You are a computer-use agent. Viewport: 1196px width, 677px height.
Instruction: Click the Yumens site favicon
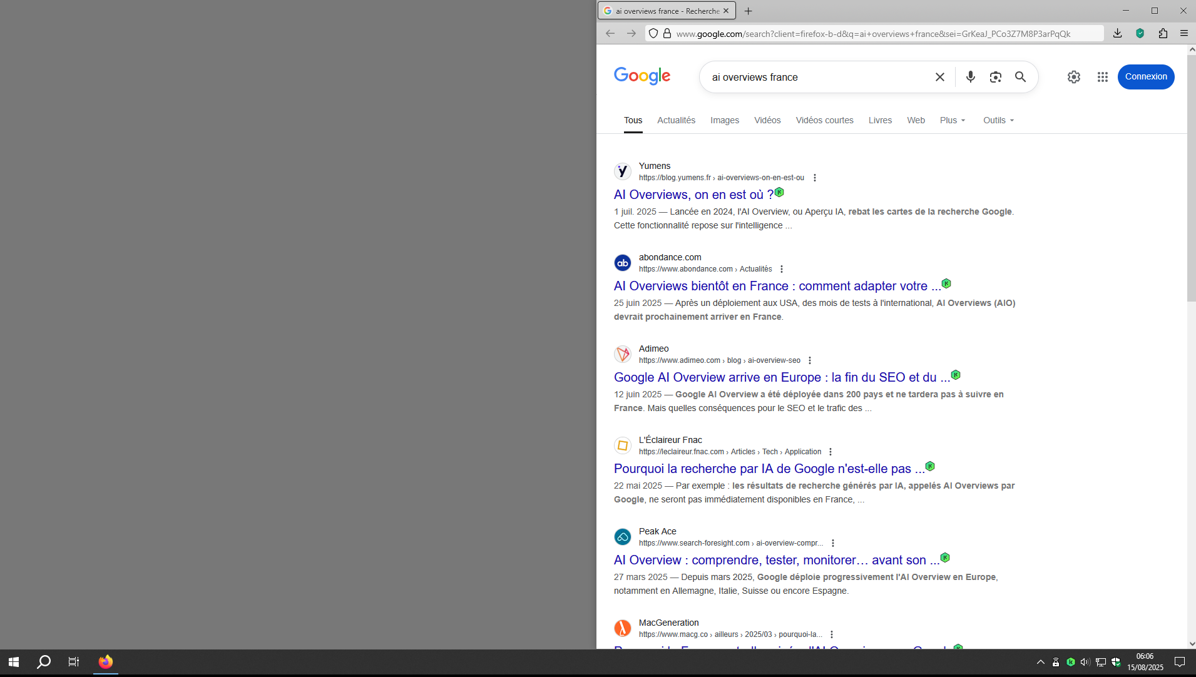[x=623, y=171]
